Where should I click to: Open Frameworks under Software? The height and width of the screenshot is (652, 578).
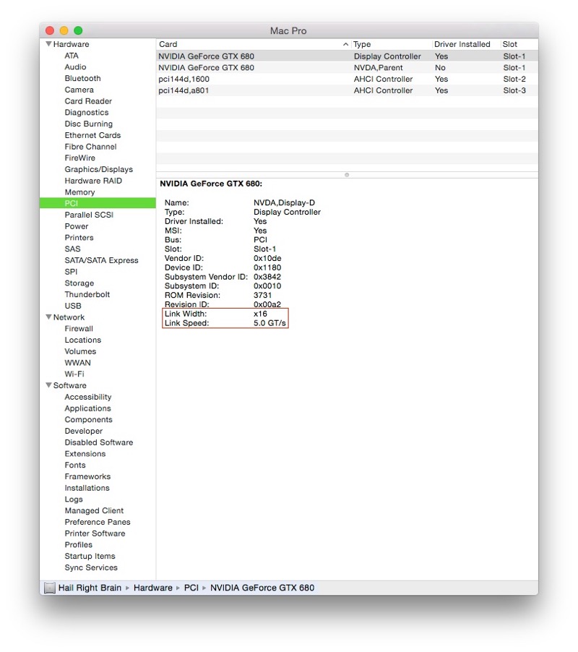coord(87,476)
